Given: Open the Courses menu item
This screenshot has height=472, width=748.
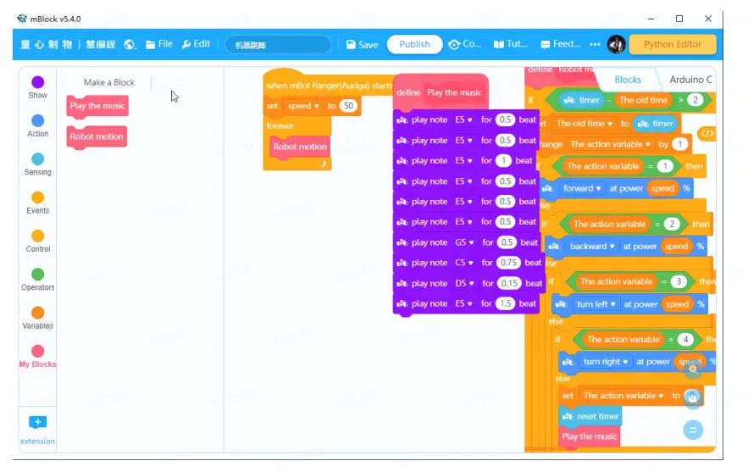Looking at the screenshot, I should (x=465, y=44).
